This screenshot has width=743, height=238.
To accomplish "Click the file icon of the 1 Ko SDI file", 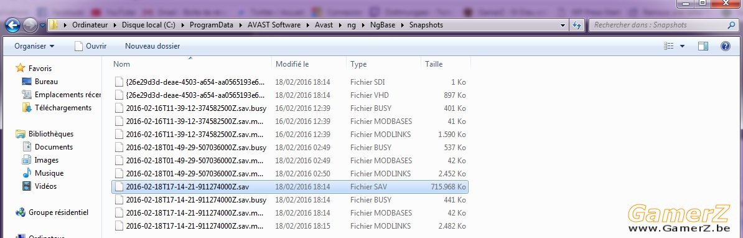I will point(119,82).
